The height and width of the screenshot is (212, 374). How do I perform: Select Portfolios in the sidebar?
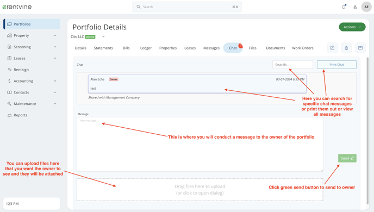click(x=32, y=24)
